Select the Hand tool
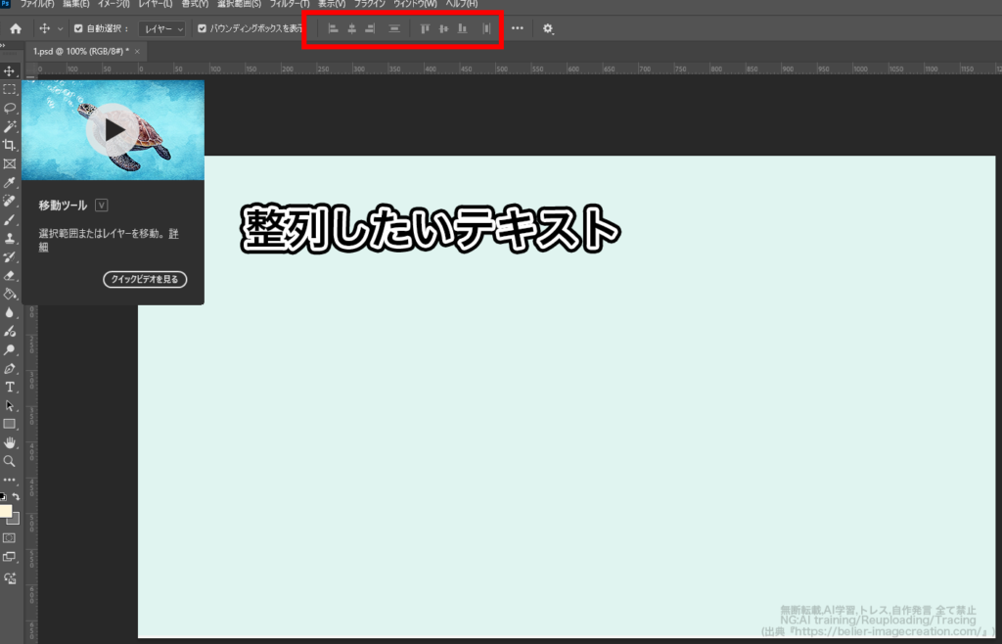Viewport: 1002px width, 644px height. pos(10,441)
